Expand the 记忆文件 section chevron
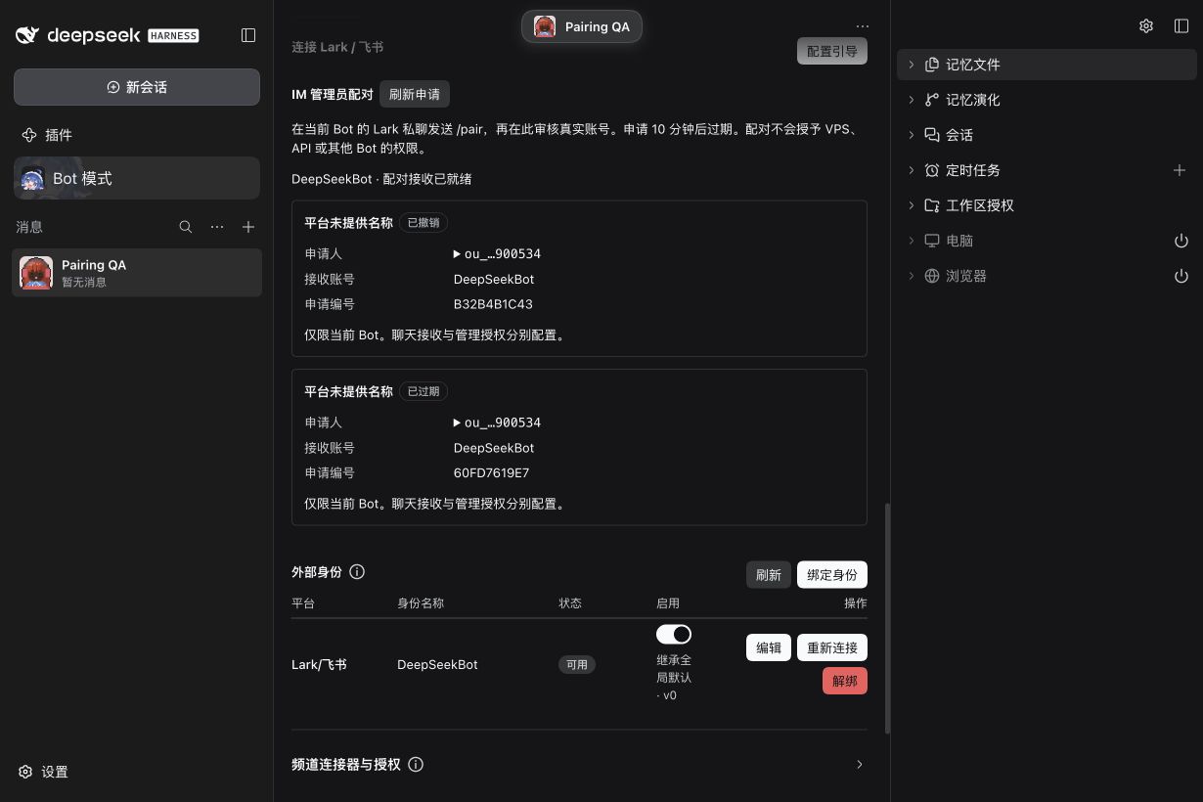Viewport: 1203px width, 802px height. [912, 65]
